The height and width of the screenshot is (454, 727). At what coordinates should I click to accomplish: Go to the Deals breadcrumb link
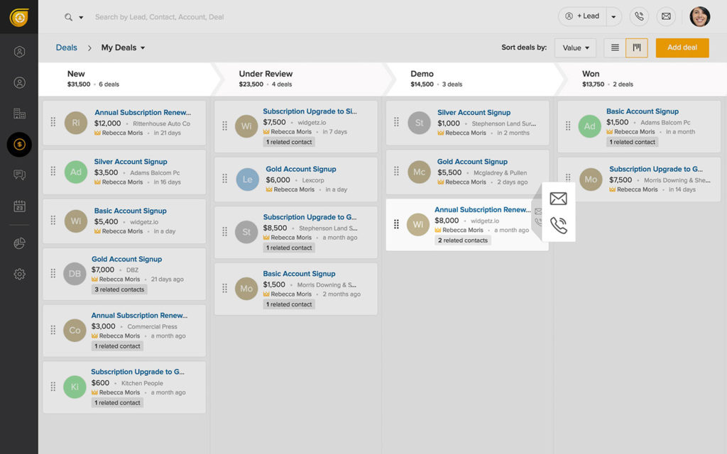tap(66, 48)
